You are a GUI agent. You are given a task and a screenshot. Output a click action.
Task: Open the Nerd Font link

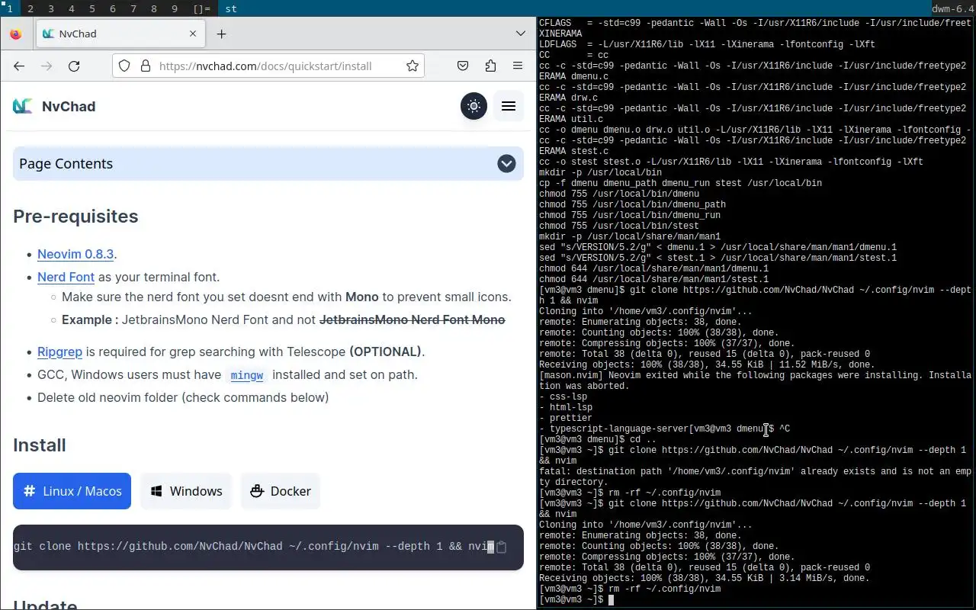coord(66,277)
